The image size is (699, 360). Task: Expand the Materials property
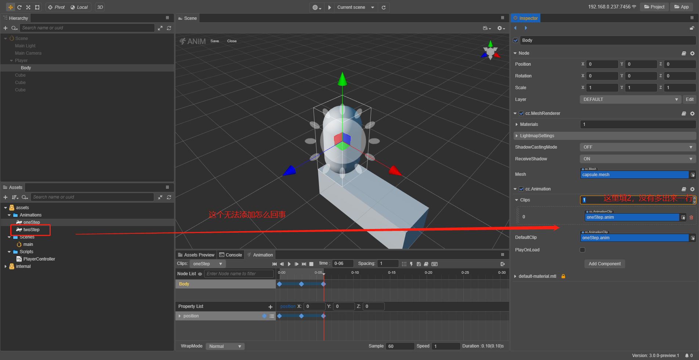coord(517,124)
